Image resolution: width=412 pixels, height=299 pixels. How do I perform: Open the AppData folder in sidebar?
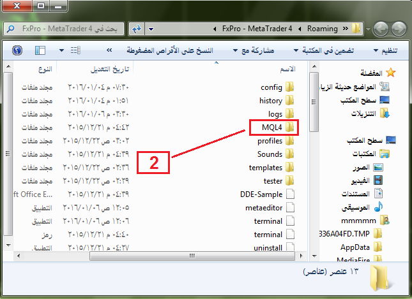click(x=362, y=247)
